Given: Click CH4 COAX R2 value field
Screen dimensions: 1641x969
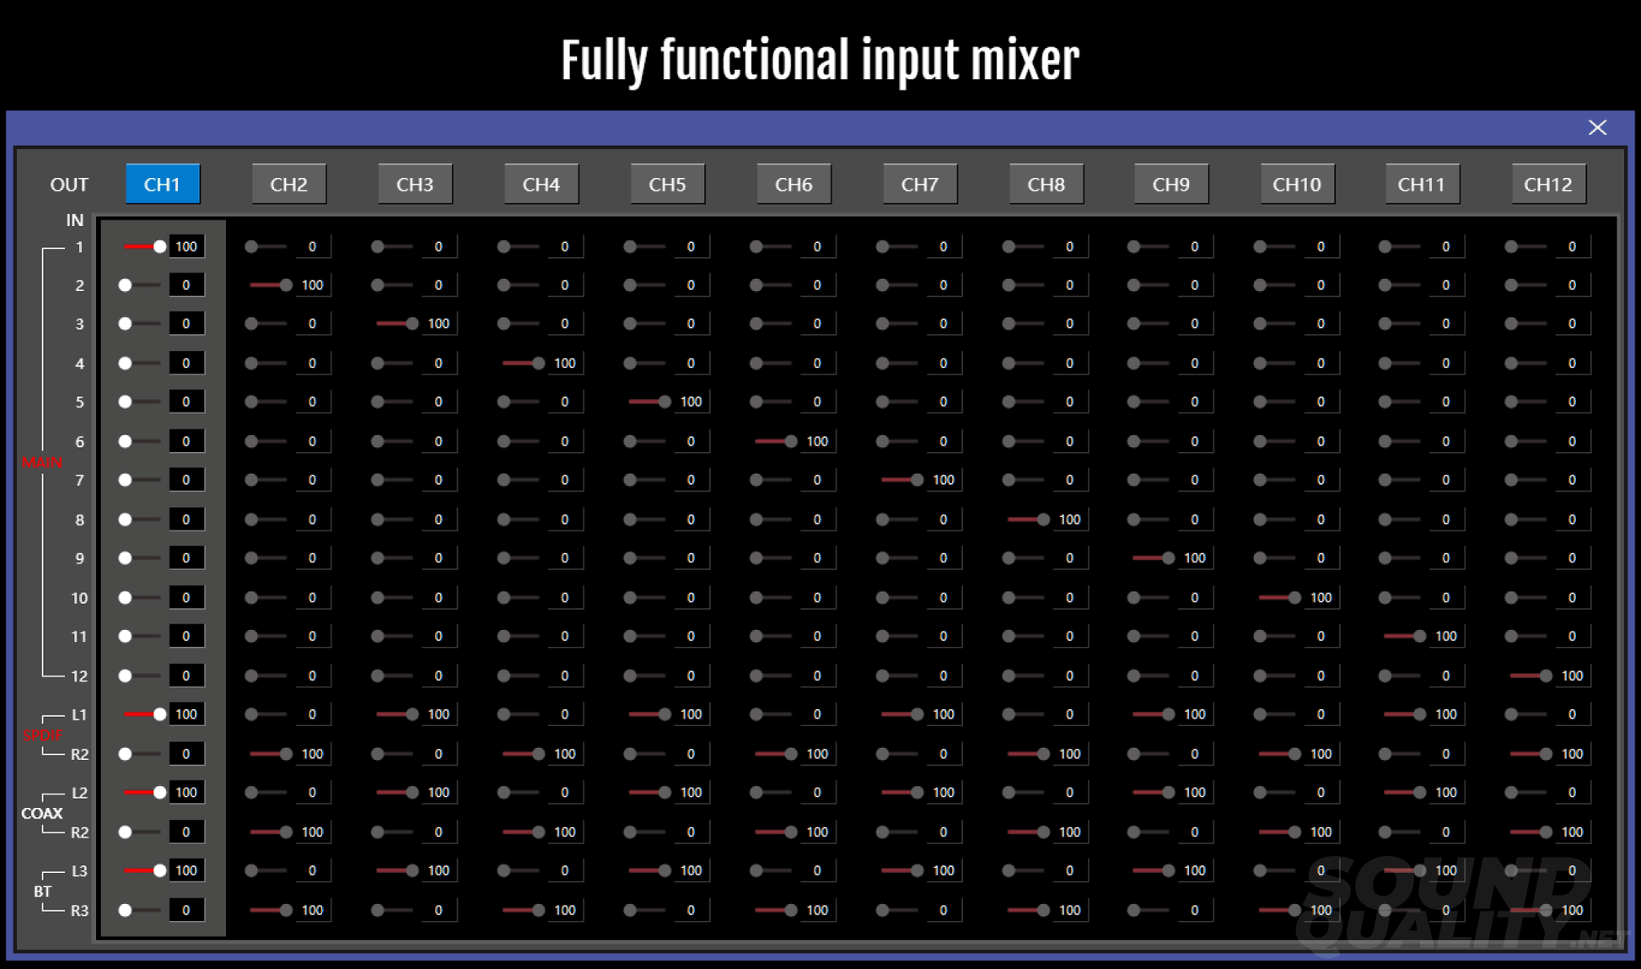Looking at the screenshot, I should [x=565, y=832].
